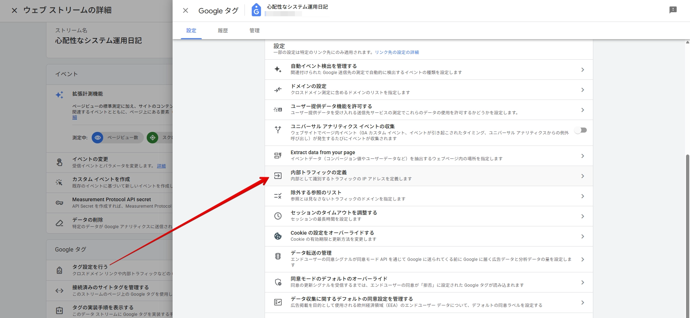Screen dimensions: 690x318
Task: Switch to the 設定 tab
Action: pyautogui.click(x=191, y=31)
